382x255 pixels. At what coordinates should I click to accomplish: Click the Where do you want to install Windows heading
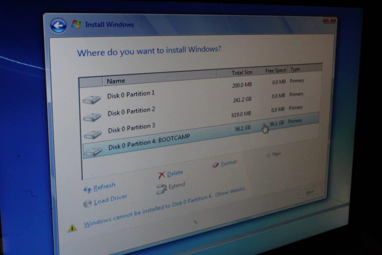[x=149, y=51]
